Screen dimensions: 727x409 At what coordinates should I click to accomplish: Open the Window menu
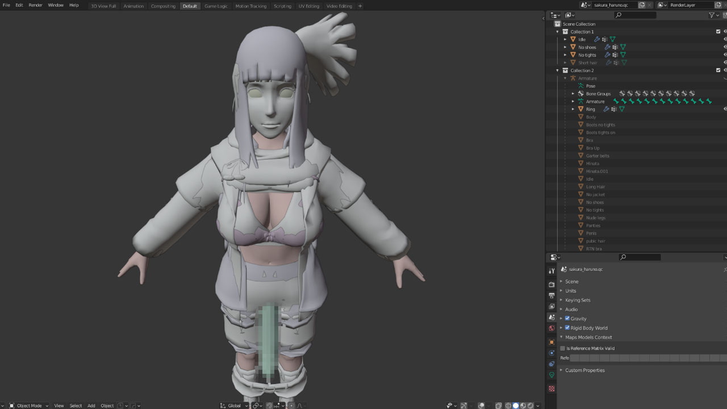click(56, 5)
